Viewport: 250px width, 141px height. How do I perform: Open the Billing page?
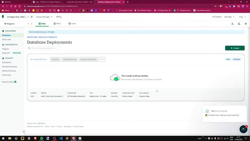pos(59,17)
